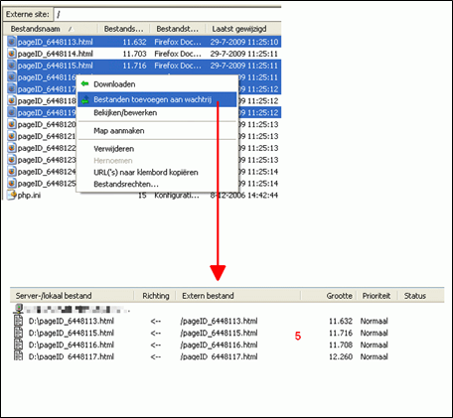Sort by the Bestandst... type column header
The width and height of the screenshot is (453, 418).
click(x=178, y=29)
